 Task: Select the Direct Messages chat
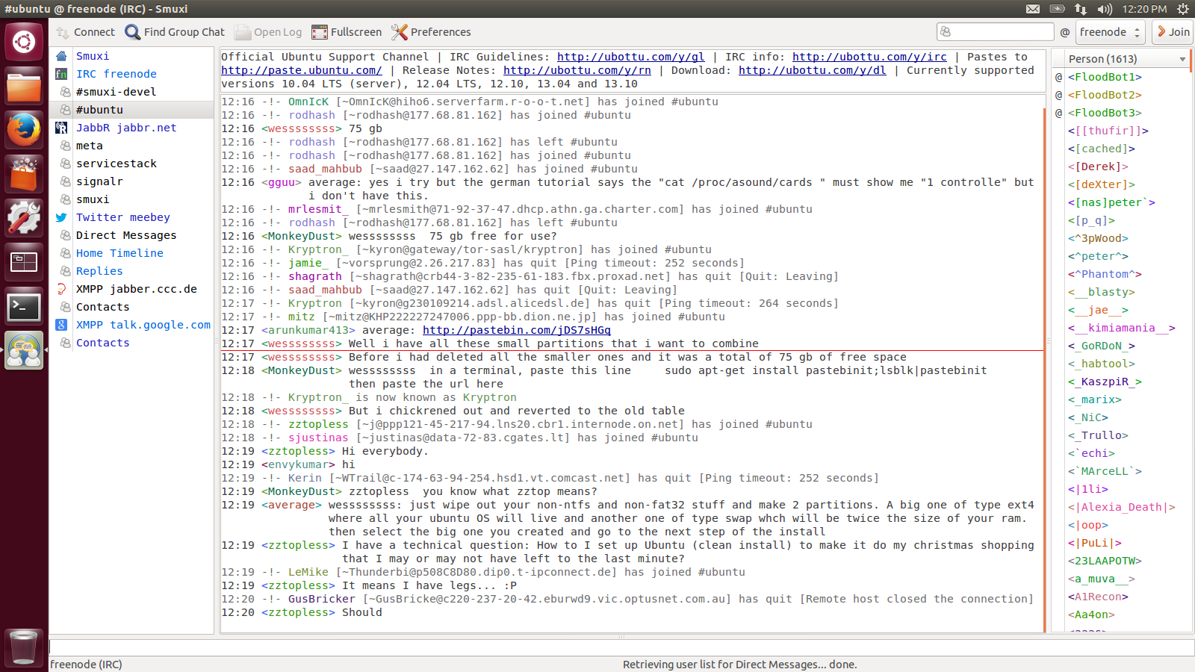coord(125,235)
